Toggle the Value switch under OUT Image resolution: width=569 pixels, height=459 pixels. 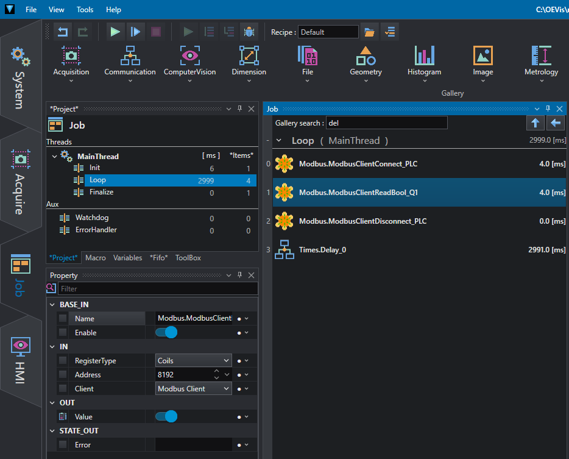tap(166, 417)
